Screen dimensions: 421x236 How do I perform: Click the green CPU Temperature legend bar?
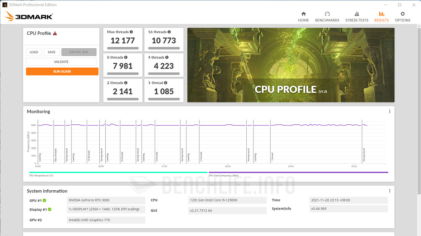coord(118,172)
